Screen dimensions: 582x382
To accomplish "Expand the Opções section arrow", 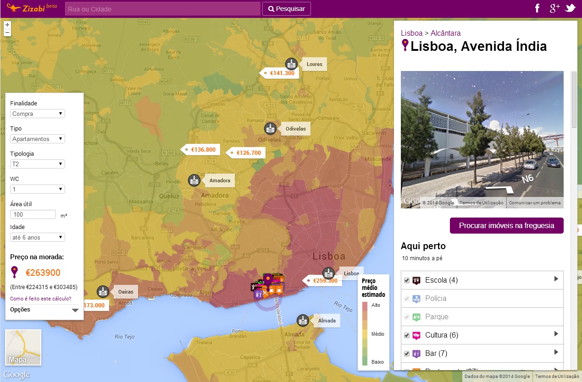I will [x=75, y=310].
